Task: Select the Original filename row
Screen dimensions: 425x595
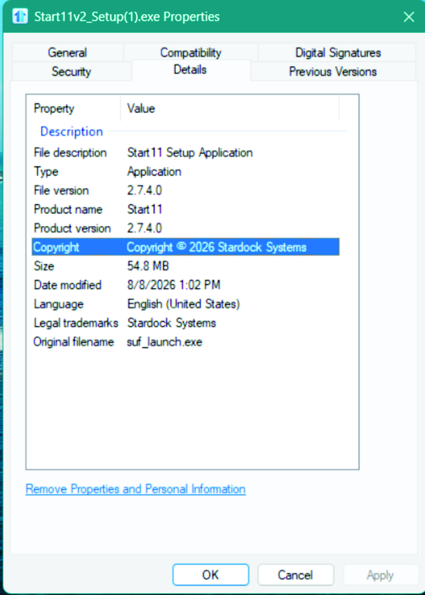Action: click(185, 342)
